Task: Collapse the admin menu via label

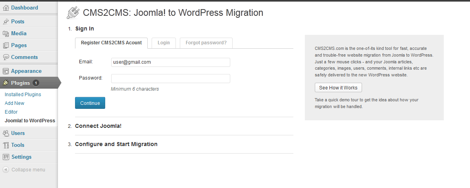Action: pyautogui.click(x=28, y=170)
